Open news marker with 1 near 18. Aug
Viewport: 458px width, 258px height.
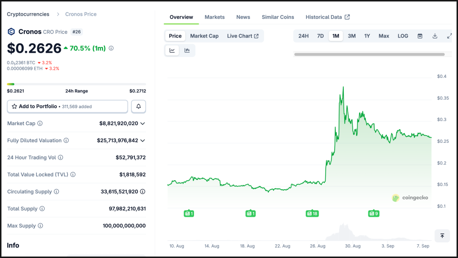click(250, 213)
